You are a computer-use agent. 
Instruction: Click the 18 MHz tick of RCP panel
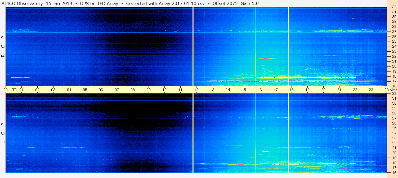pyautogui.click(x=394, y=76)
